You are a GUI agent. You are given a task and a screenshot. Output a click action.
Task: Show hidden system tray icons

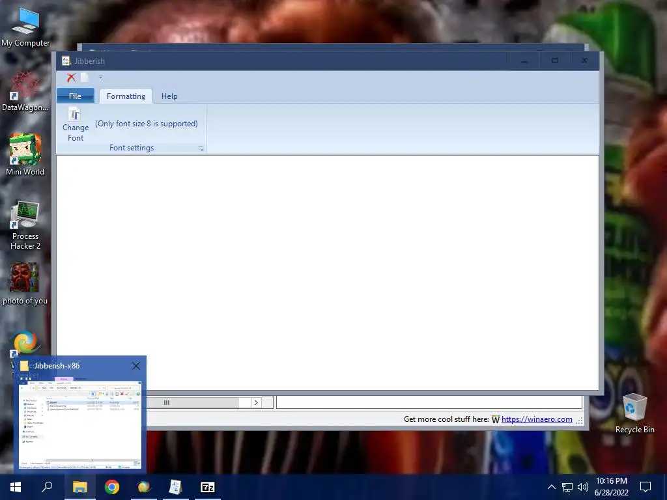pyautogui.click(x=551, y=487)
